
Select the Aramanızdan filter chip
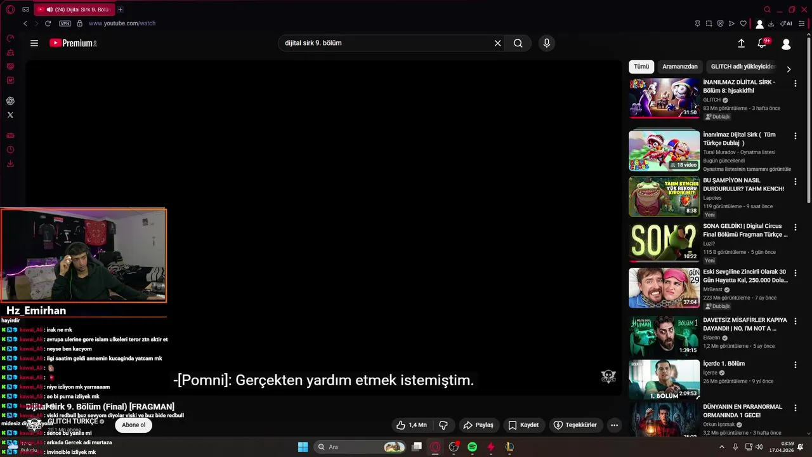pyautogui.click(x=680, y=67)
